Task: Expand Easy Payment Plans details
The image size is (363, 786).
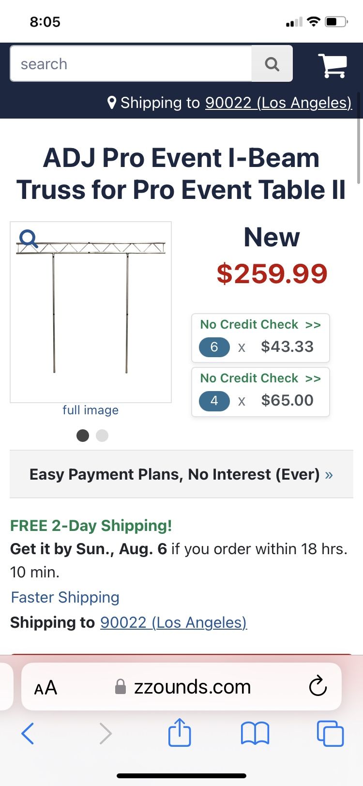Action: pos(181,474)
